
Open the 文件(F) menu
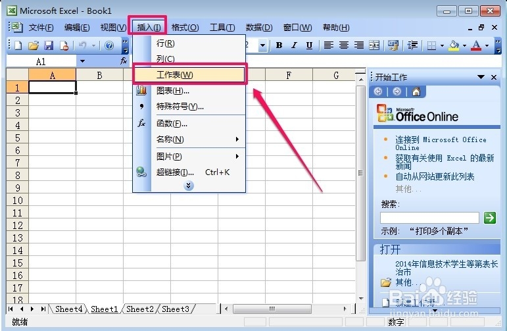click(x=41, y=28)
